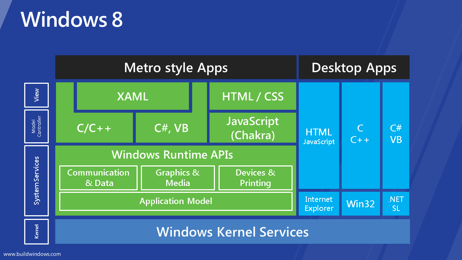The image size is (462, 260).
Task: Expand the Desktop Apps header
Action: [x=354, y=67]
